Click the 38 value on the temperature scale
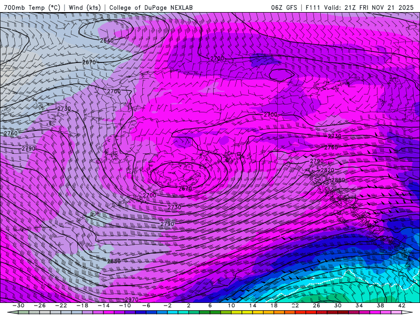This screenshot has width=420, height=315. (x=380, y=306)
